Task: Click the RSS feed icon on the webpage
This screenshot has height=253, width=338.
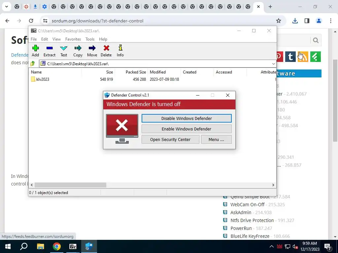Action: coord(303,57)
